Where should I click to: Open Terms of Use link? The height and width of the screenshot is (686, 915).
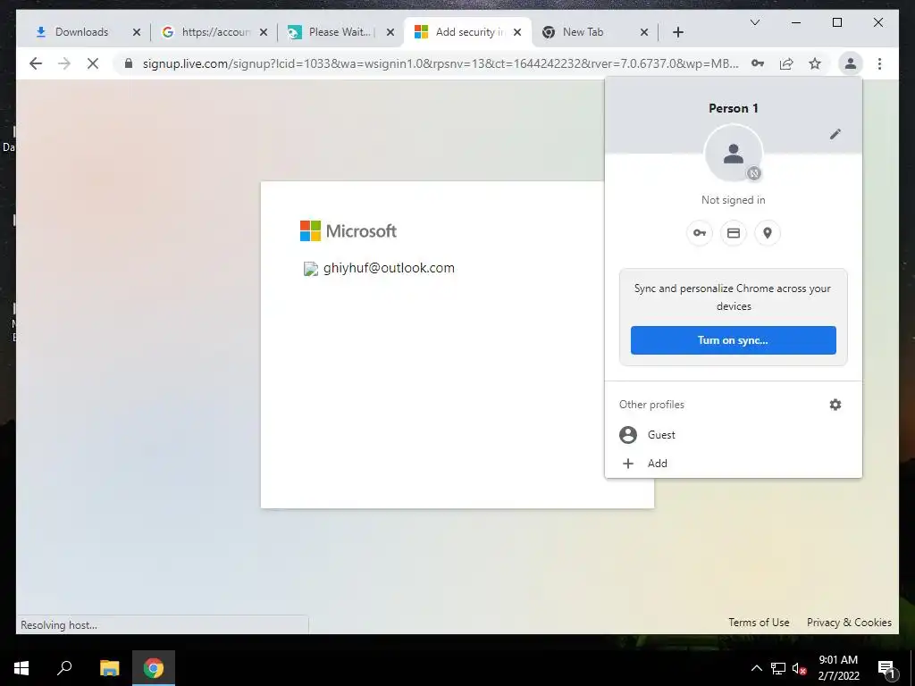coord(759,623)
